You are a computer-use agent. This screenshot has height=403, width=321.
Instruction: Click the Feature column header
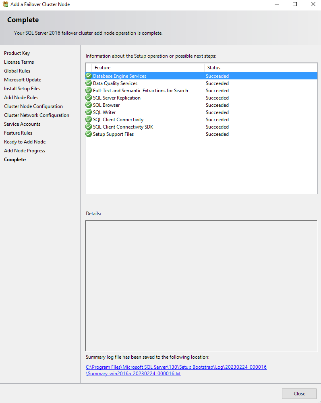tap(148, 68)
